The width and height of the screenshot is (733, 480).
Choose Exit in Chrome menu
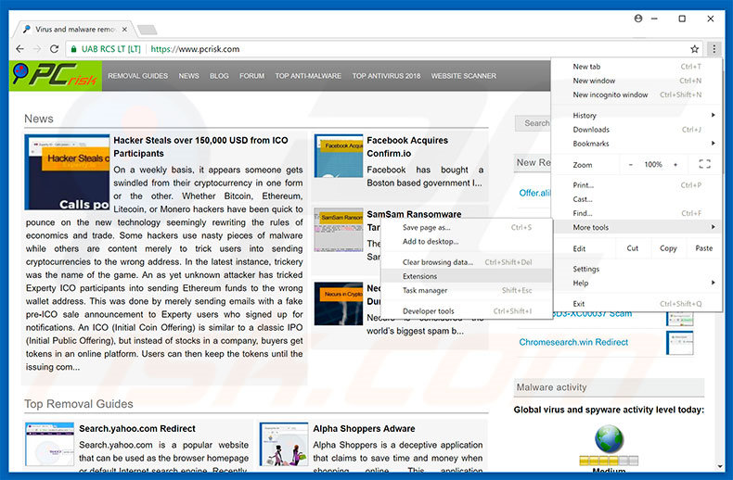click(x=637, y=304)
